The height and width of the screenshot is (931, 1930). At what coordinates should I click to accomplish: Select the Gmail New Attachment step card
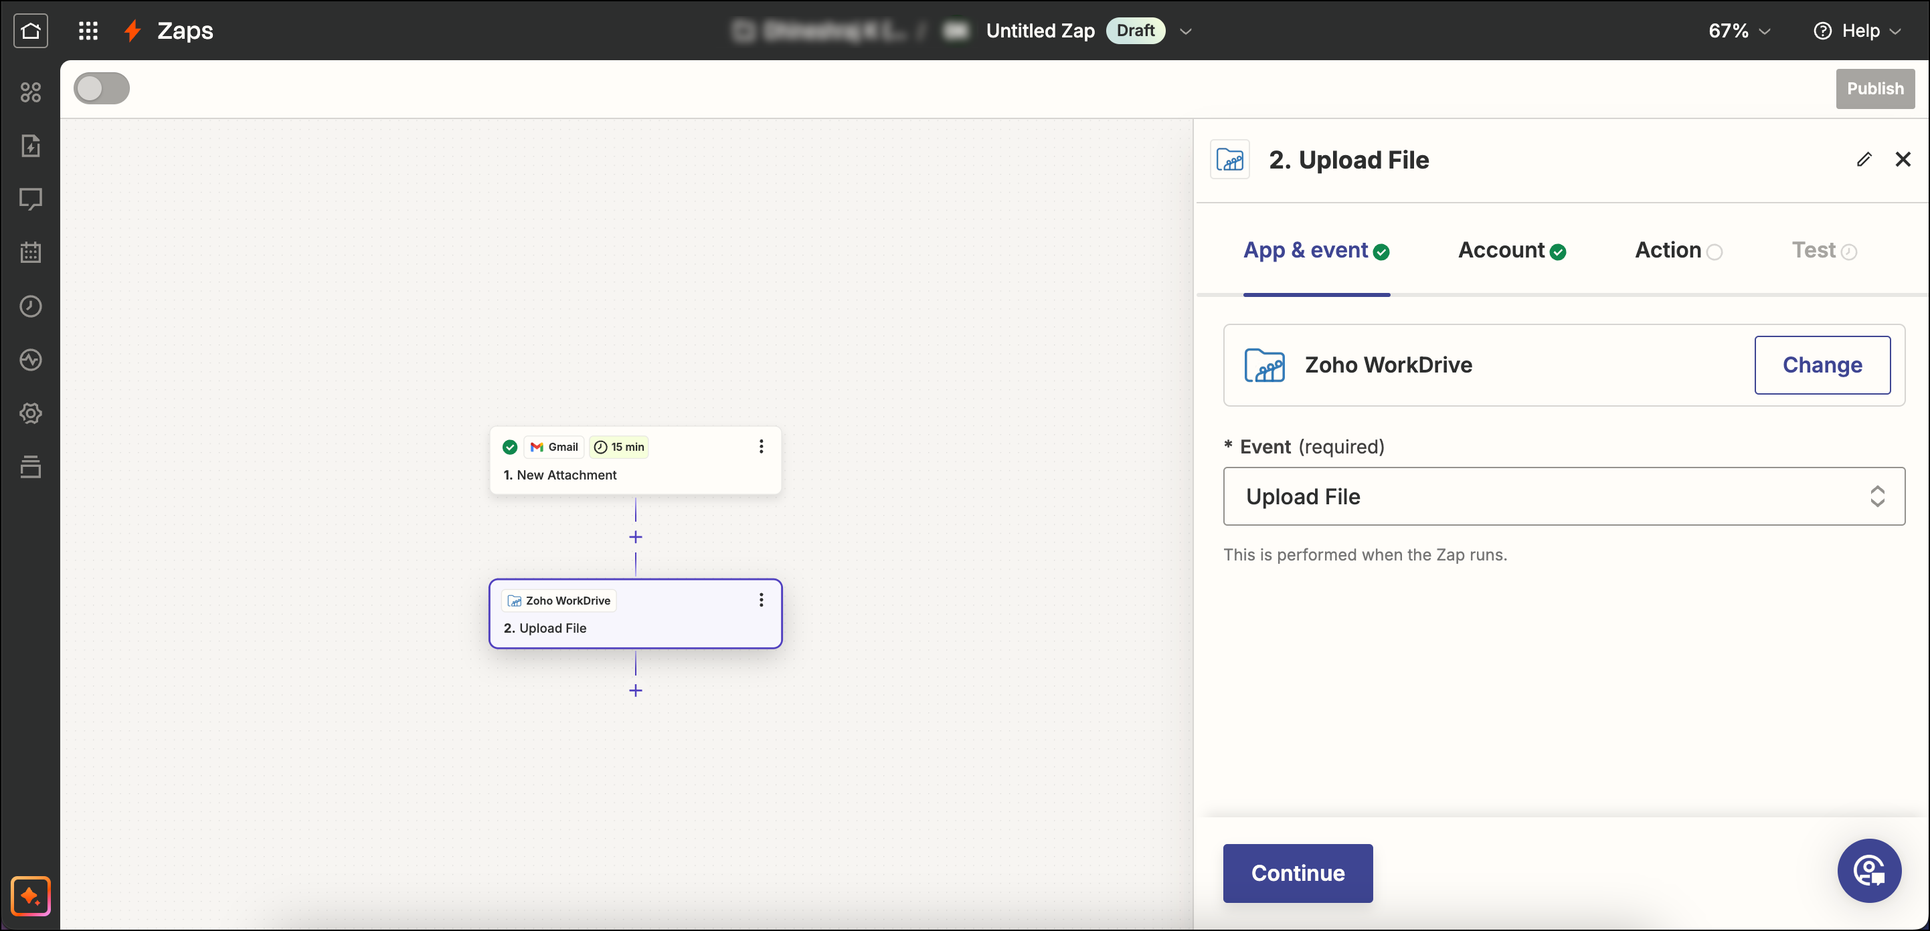pos(635,460)
